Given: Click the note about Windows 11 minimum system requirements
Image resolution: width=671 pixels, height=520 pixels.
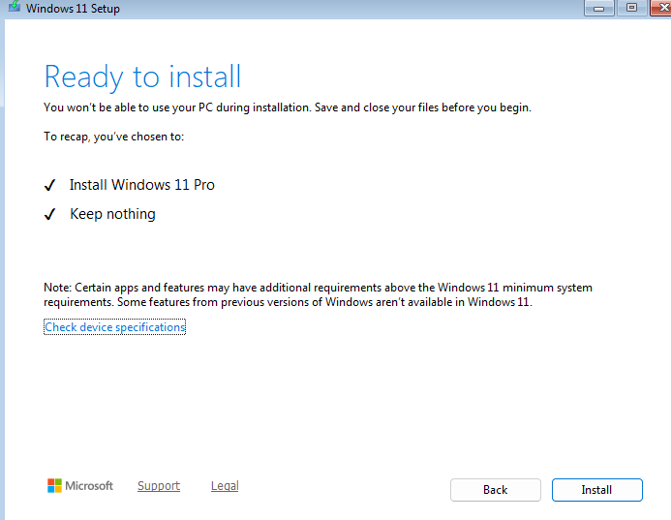Looking at the screenshot, I should (318, 295).
